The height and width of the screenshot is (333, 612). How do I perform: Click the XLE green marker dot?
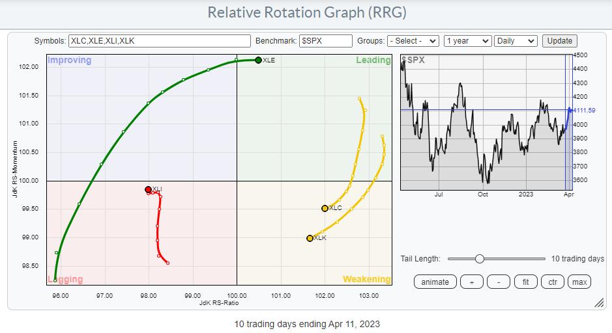point(258,60)
